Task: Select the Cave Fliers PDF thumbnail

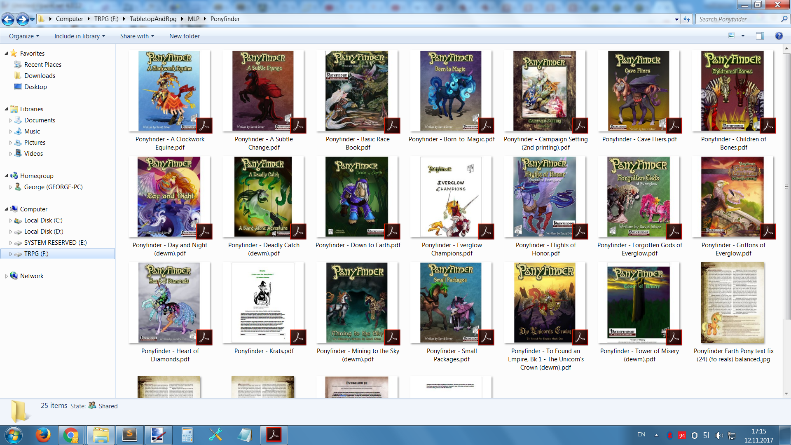Action: pyautogui.click(x=639, y=91)
